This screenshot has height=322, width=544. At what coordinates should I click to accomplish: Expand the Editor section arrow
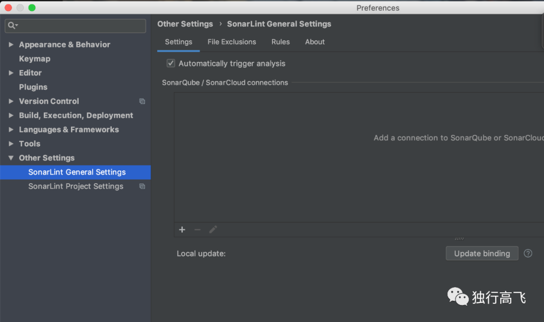click(x=11, y=73)
